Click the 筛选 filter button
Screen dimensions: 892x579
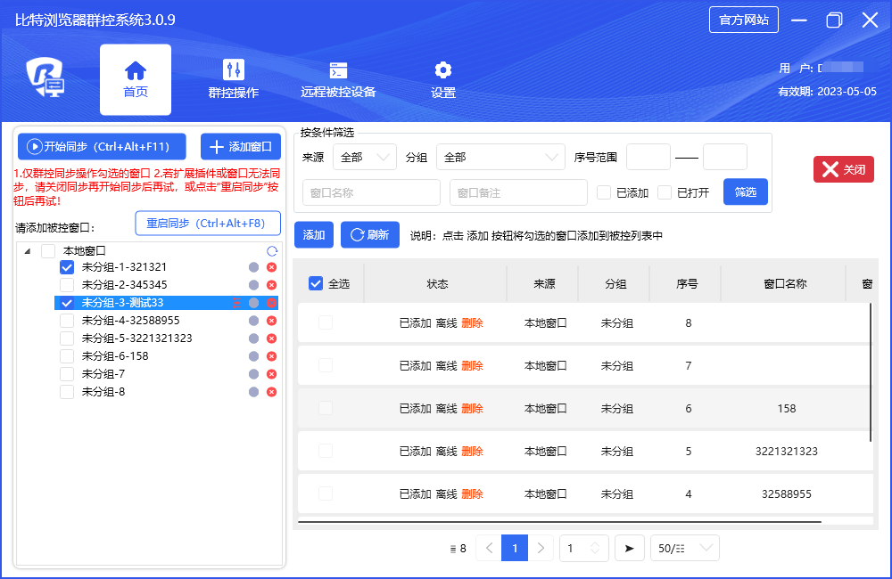[745, 191]
